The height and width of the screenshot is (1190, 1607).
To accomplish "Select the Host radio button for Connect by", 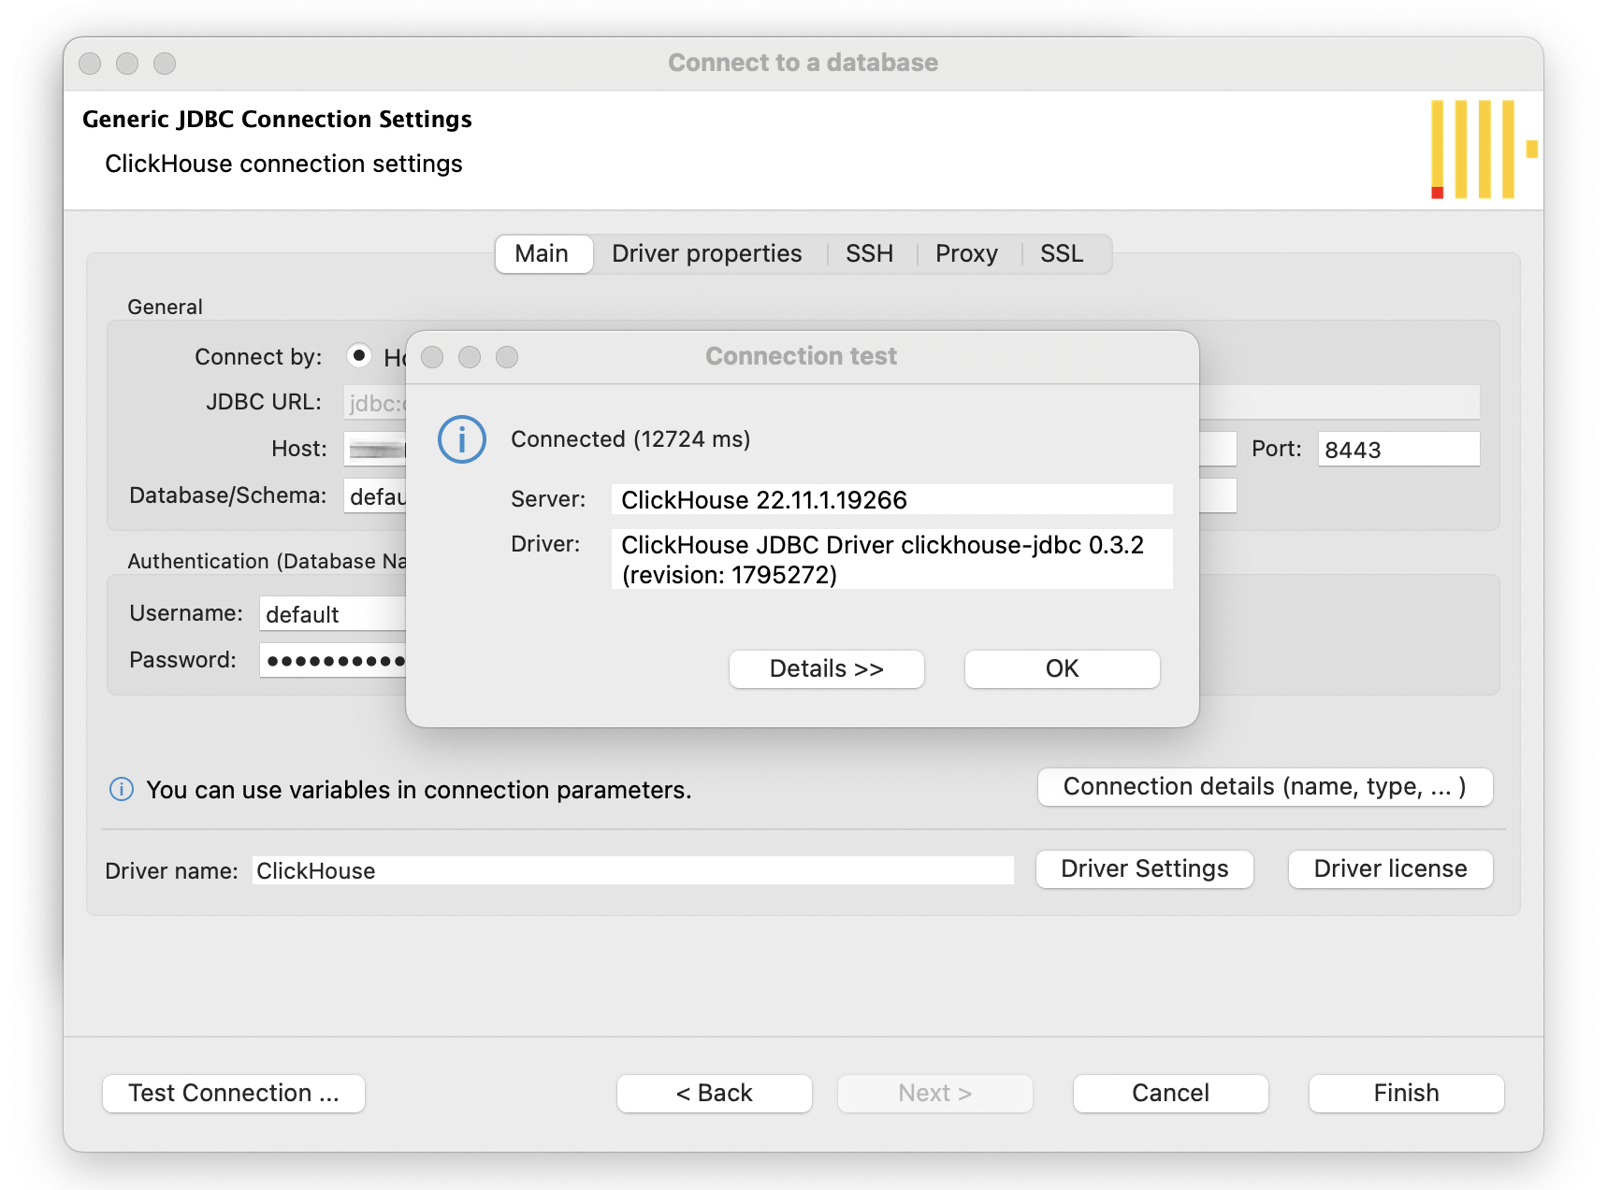I will click(x=358, y=356).
